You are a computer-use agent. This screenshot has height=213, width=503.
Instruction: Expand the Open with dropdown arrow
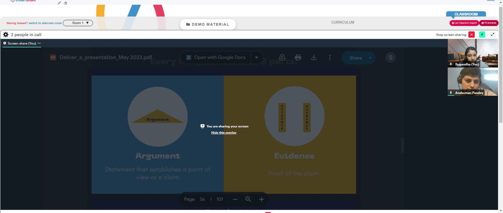(x=257, y=58)
